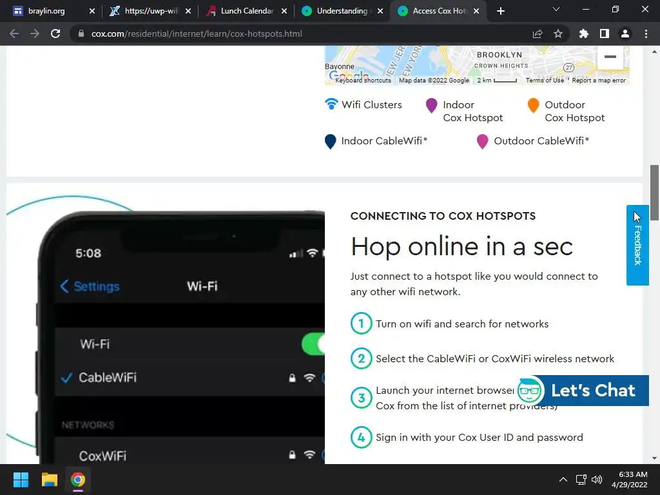Viewport: 660px width, 495px height.
Task: Open map Keyboard shortcuts
Action: click(x=363, y=81)
